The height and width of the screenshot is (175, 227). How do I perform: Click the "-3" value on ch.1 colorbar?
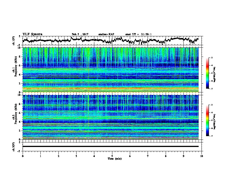coord(211,57)
